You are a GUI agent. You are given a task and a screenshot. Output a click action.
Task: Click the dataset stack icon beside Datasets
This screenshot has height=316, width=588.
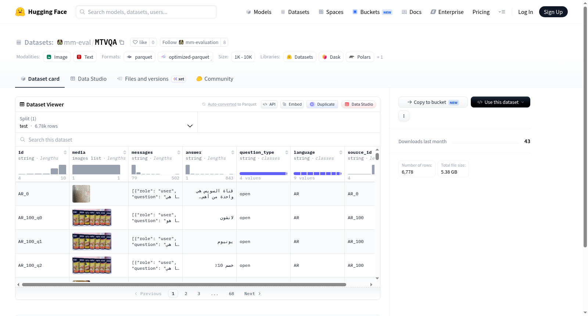[19, 43]
